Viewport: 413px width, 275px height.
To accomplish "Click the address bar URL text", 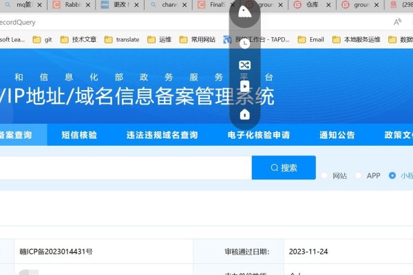I will tap(17, 23).
